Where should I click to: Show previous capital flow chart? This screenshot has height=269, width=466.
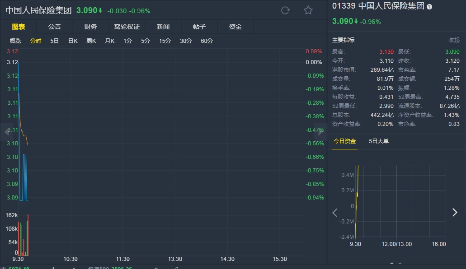coord(335,213)
